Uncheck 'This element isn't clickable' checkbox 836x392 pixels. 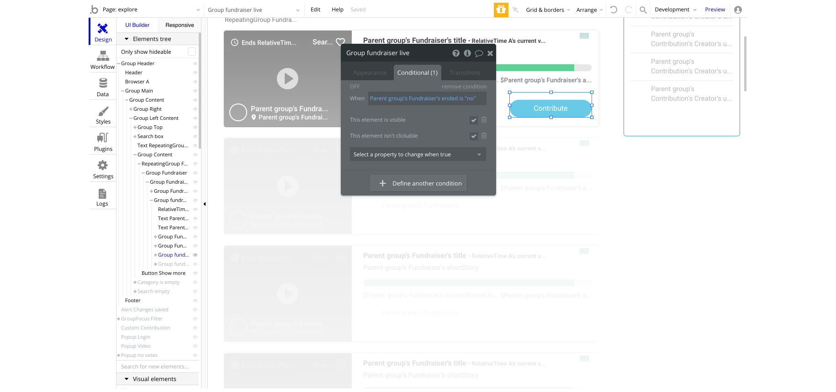coord(474,136)
